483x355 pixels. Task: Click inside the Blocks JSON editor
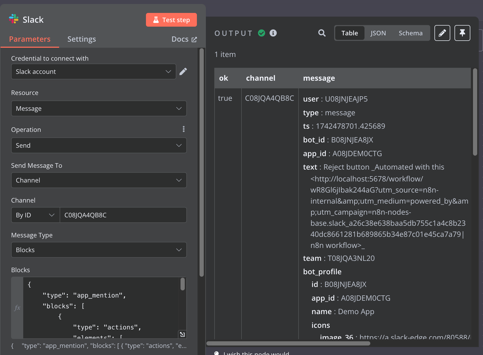coord(101,308)
